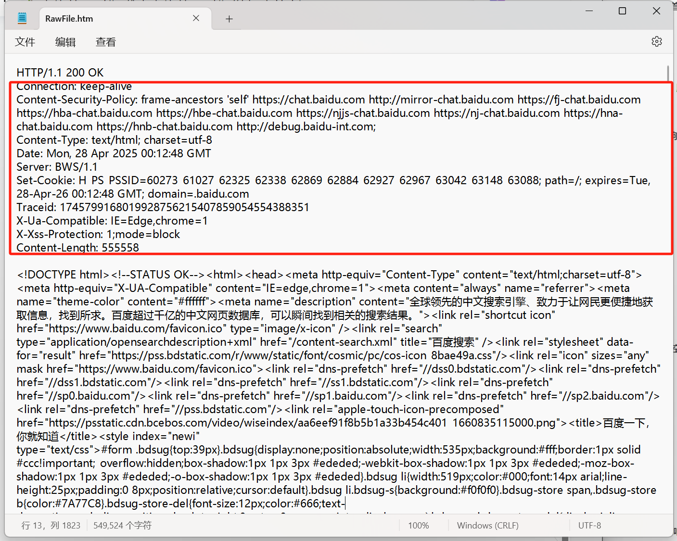Click the <!DOCTYPE html> text

click(63, 275)
